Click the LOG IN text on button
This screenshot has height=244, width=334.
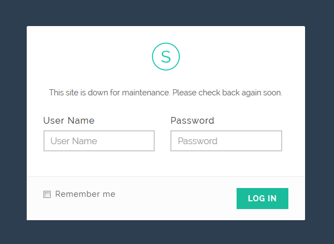pos(262,199)
